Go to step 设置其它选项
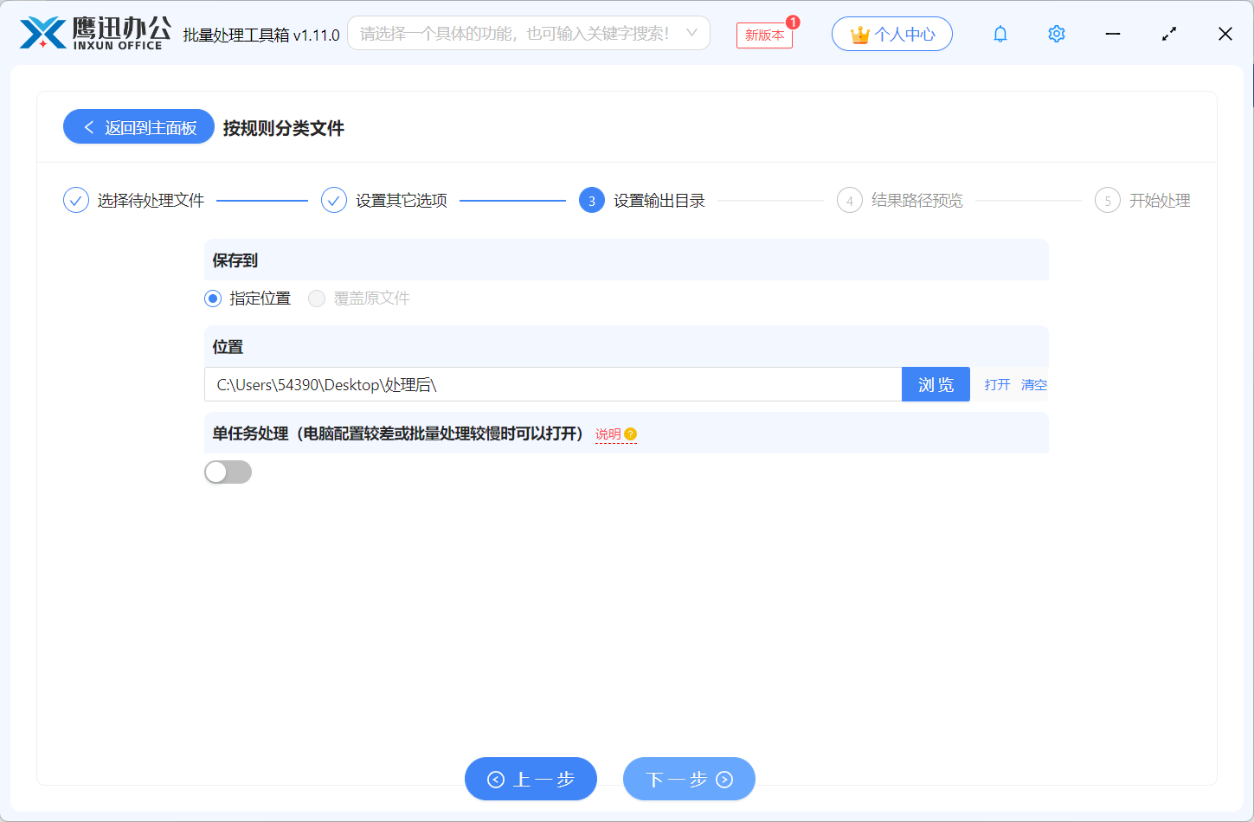 pyautogui.click(x=384, y=200)
